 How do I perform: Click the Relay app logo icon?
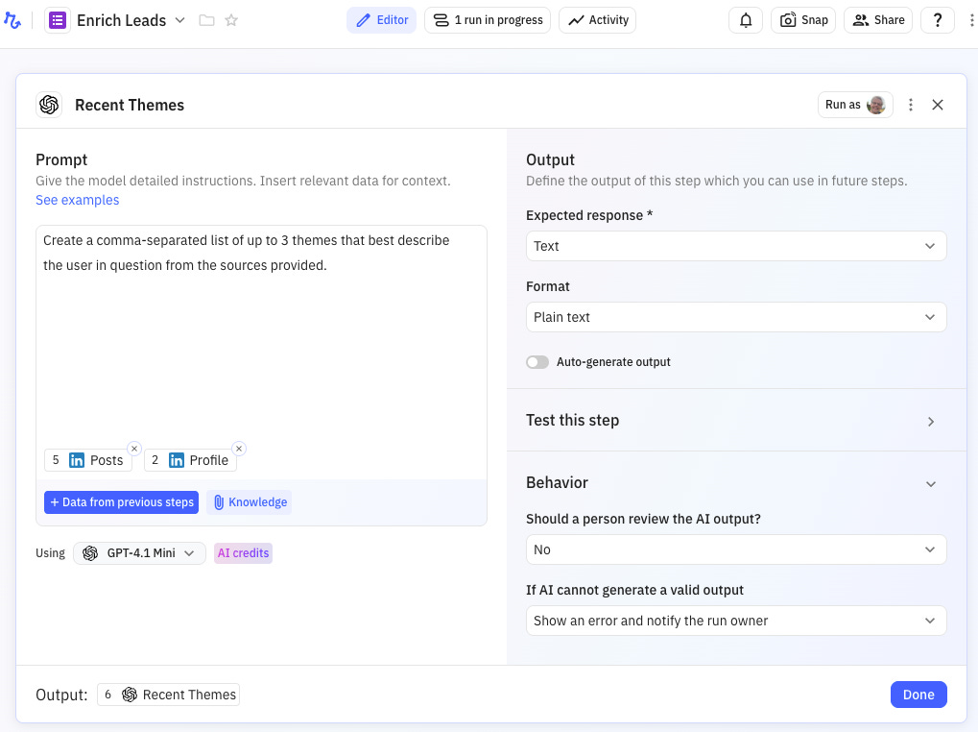12,20
